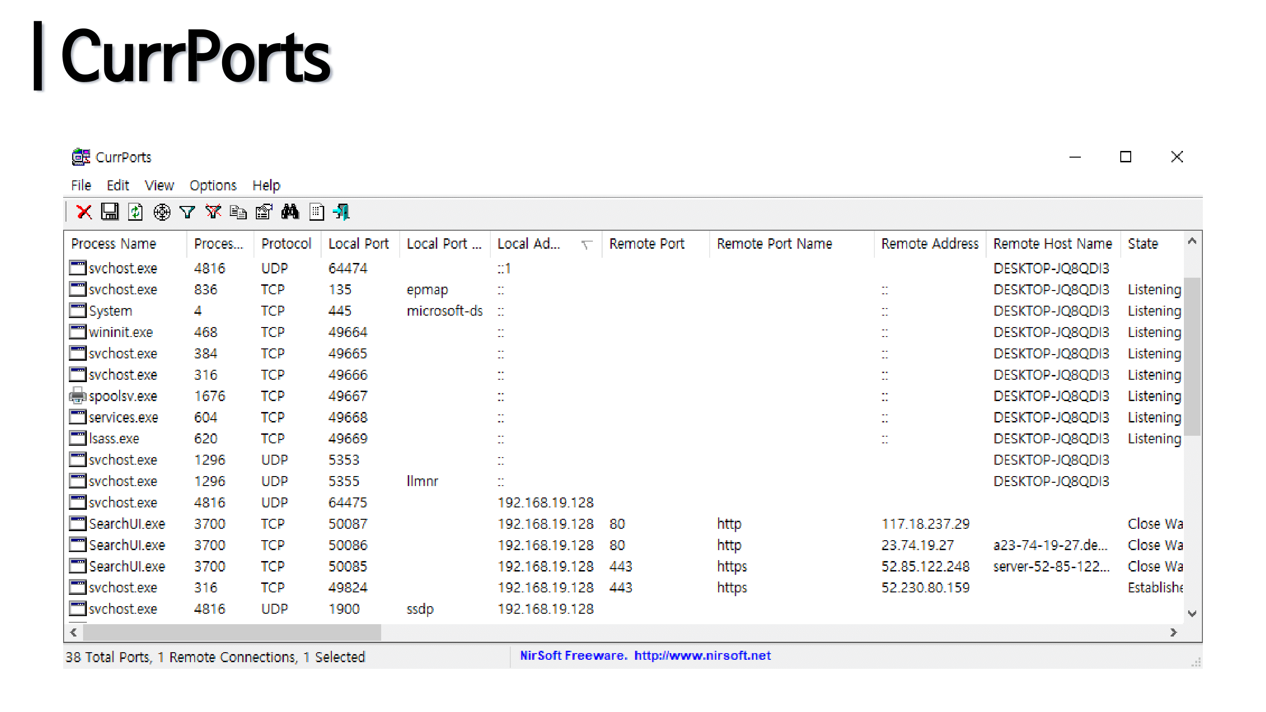Click the vertical scrollbar down arrow

(1192, 613)
